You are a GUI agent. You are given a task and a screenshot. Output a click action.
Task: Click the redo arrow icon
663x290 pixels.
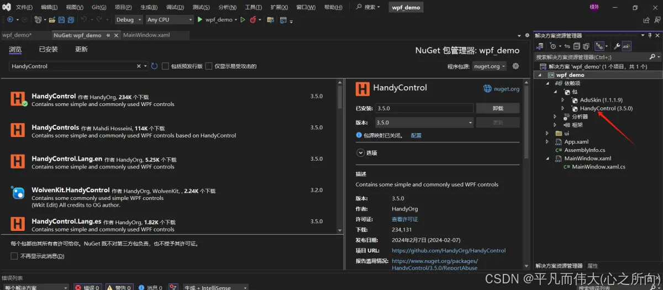click(x=100, y=19)
